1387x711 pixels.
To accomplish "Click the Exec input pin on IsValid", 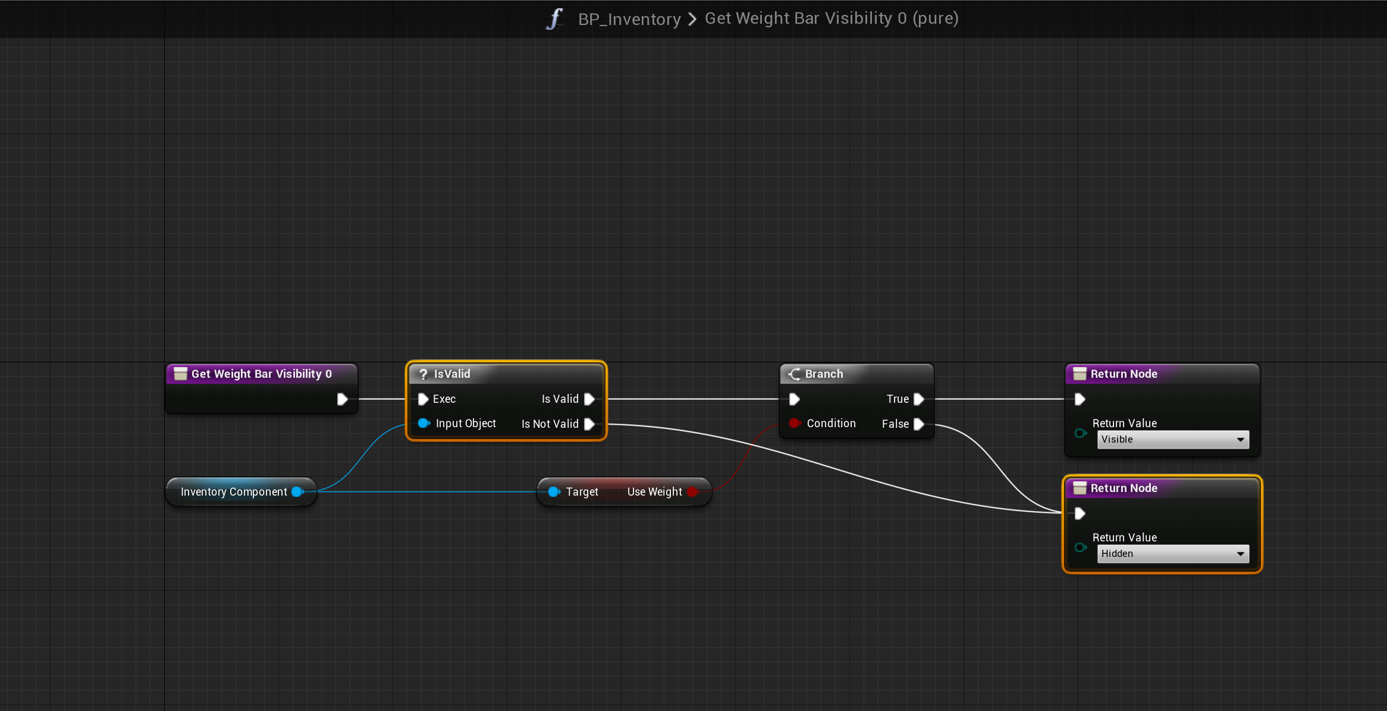I will click(x=423, y=399).
